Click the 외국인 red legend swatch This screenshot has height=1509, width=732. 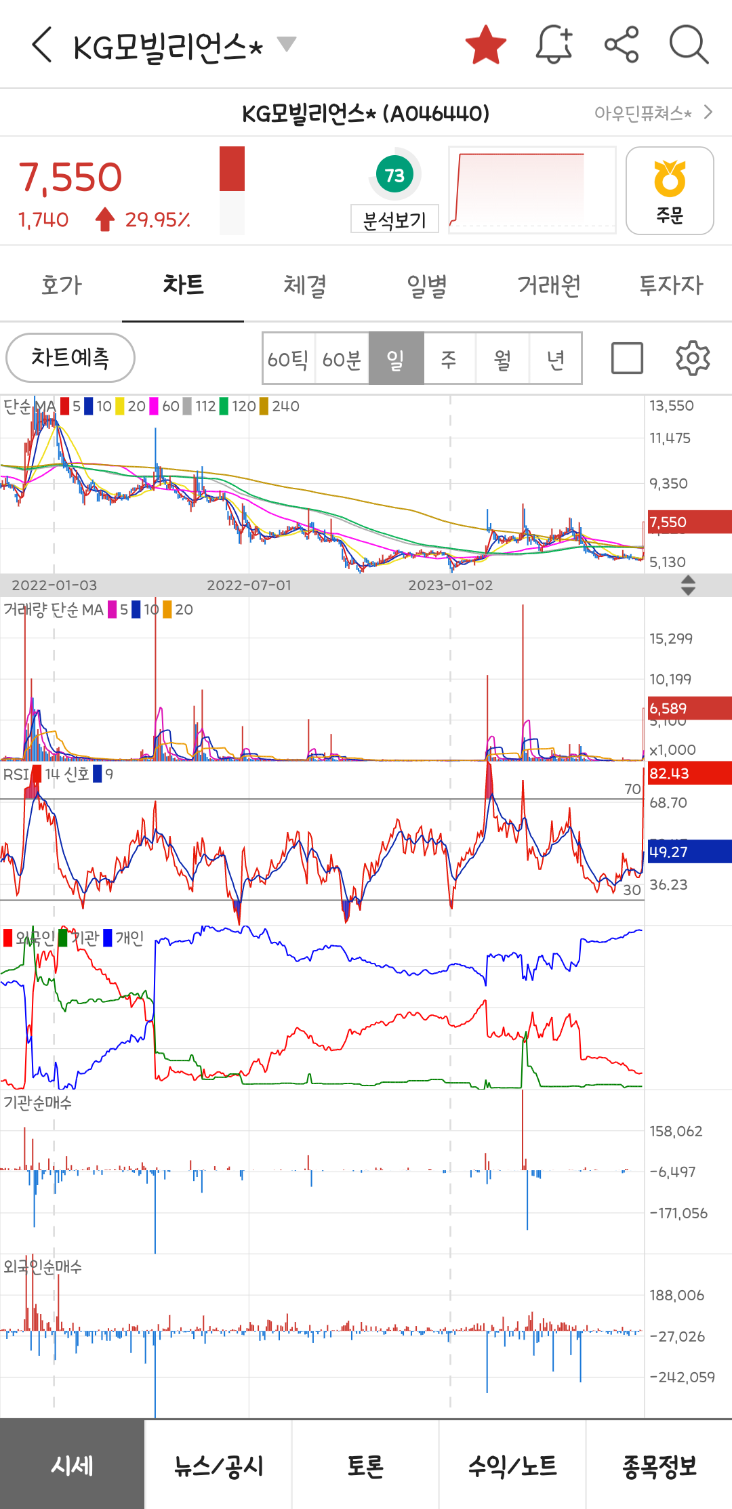tap(8, 938)
